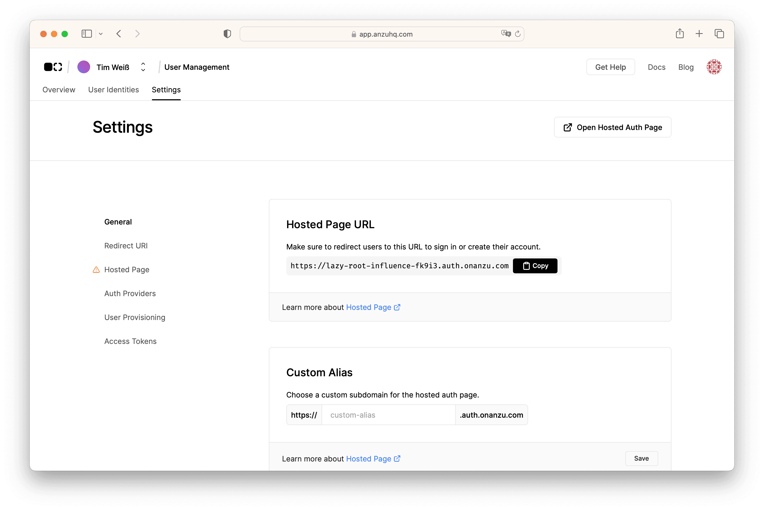The height and width of the screenshot is (510, 764).
Task: Click the lazy-root-influence hosted URL text
Action: pyautogui.click(x=399, y=266)
